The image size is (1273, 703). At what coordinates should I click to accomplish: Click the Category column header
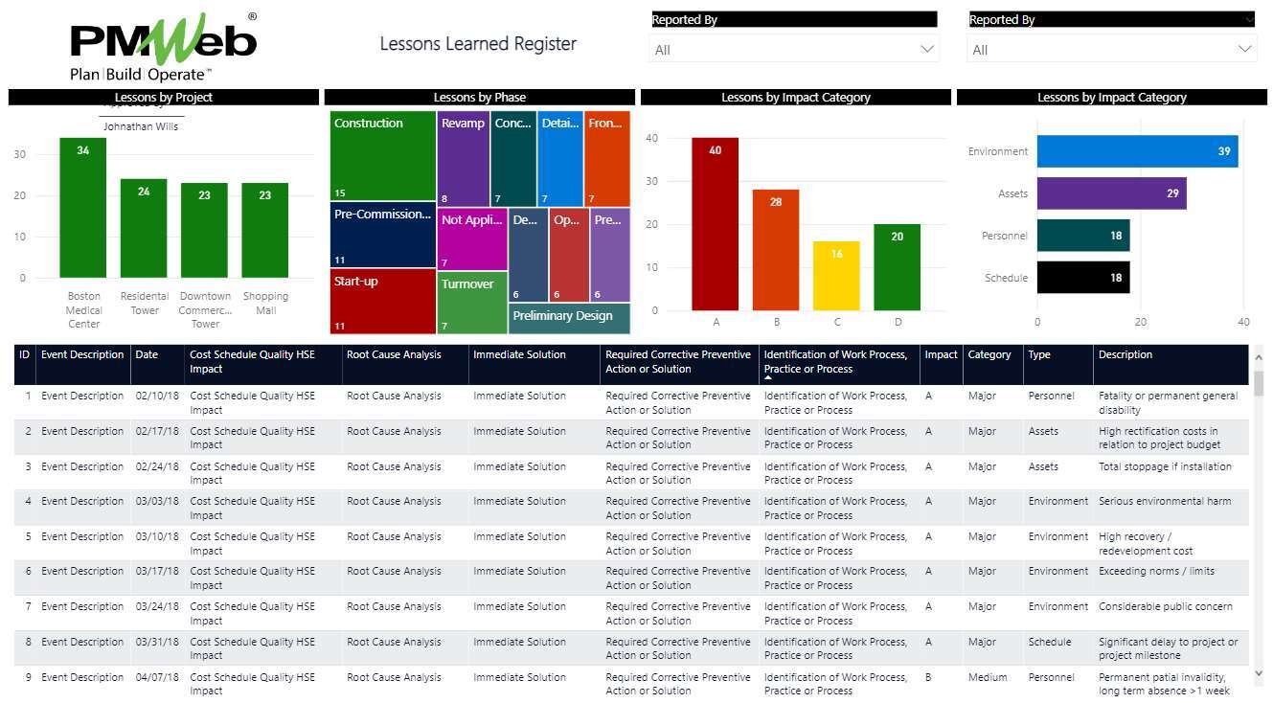989,355
